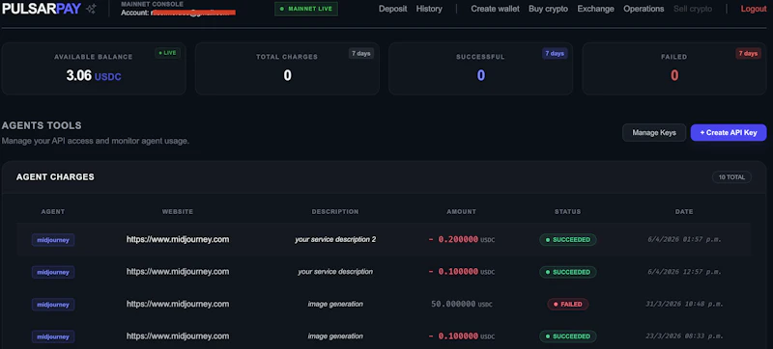Open midjourney.com link in 0.200000 row
The height and width of the screenshot is (349, 773).
point(178,239)
